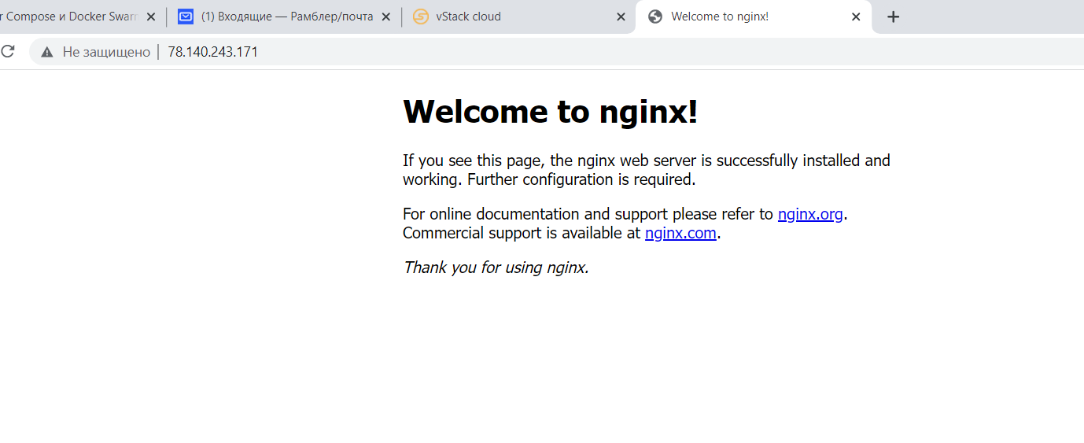Viewport: 1084px width, 443px height.
Task: Switch to the Рамблер/почта inbox tab
Action: (x=283, y=17)
